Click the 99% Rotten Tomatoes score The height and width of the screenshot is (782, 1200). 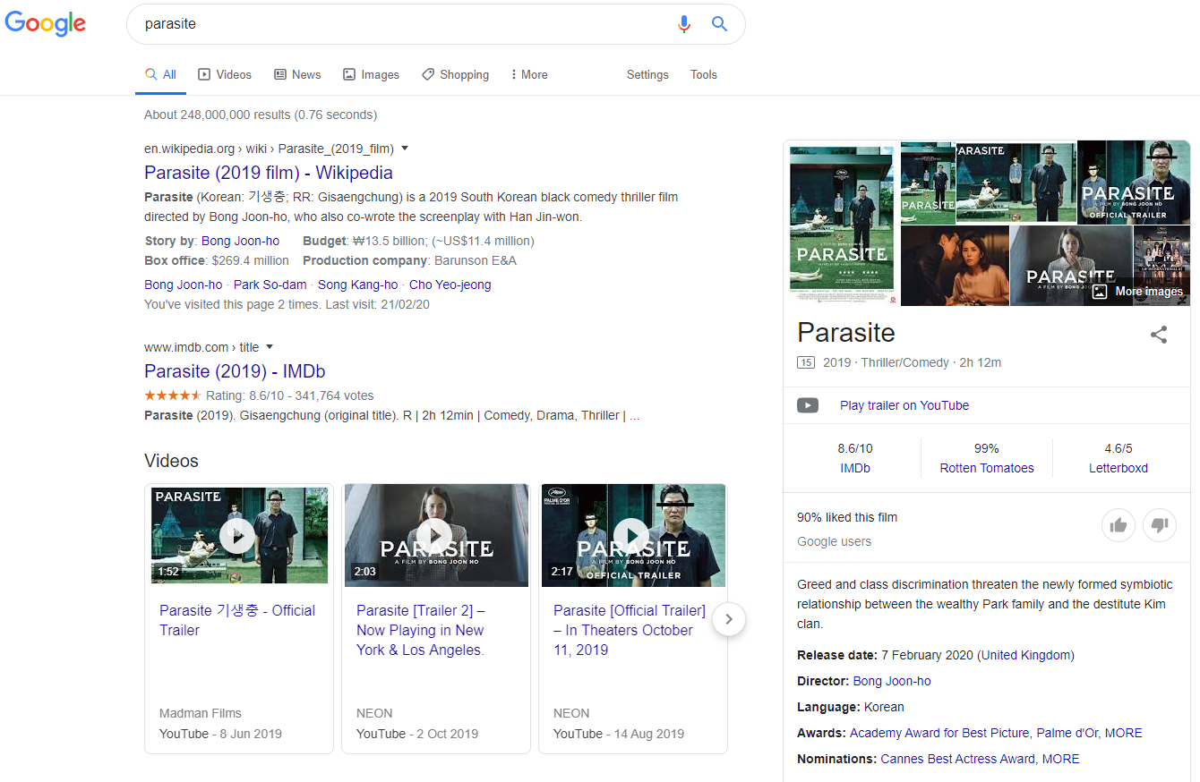(987, 448)
